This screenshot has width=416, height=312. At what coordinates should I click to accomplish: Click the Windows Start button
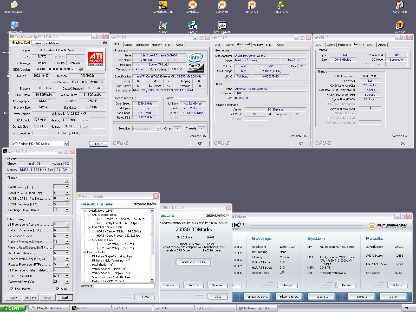pos(12,308)
